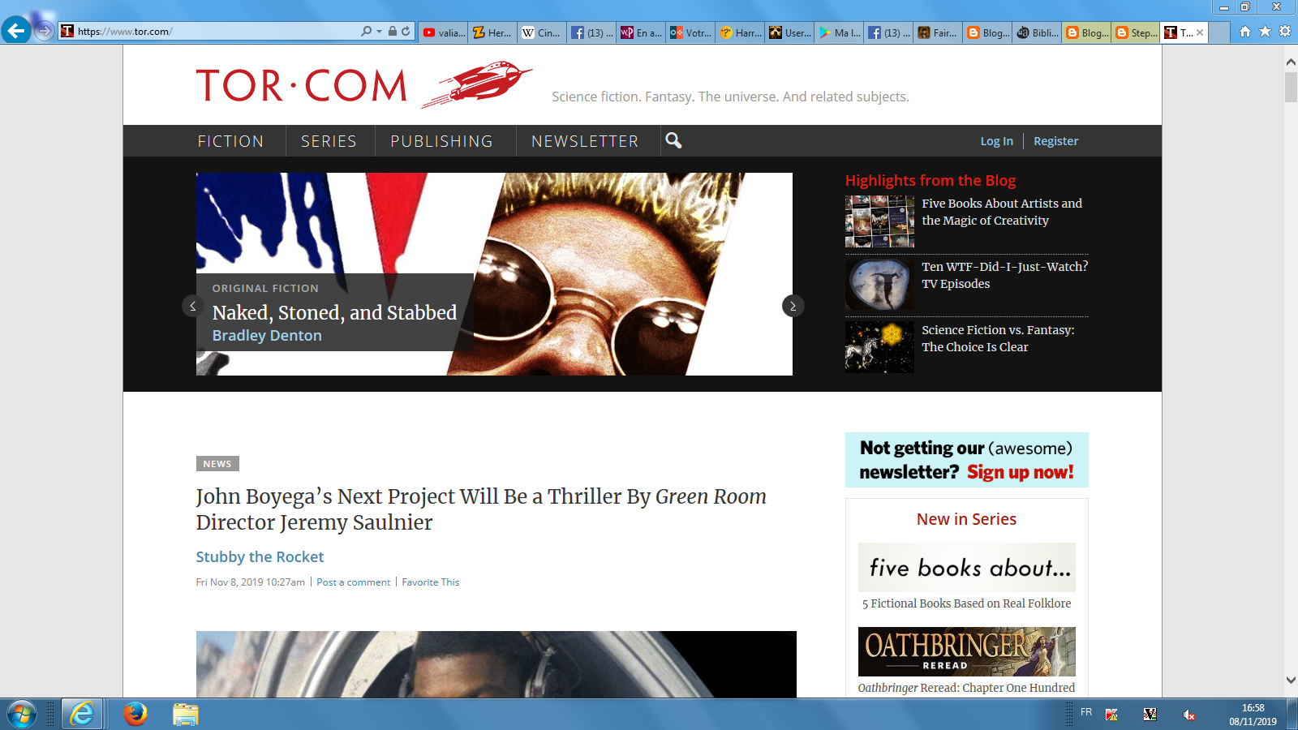Click the 'Highlights from the Blog' heading

click(930, 181)
